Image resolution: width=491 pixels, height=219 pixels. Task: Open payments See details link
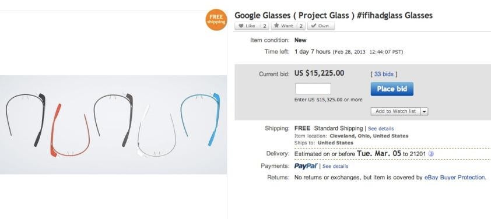pos(335,166)
